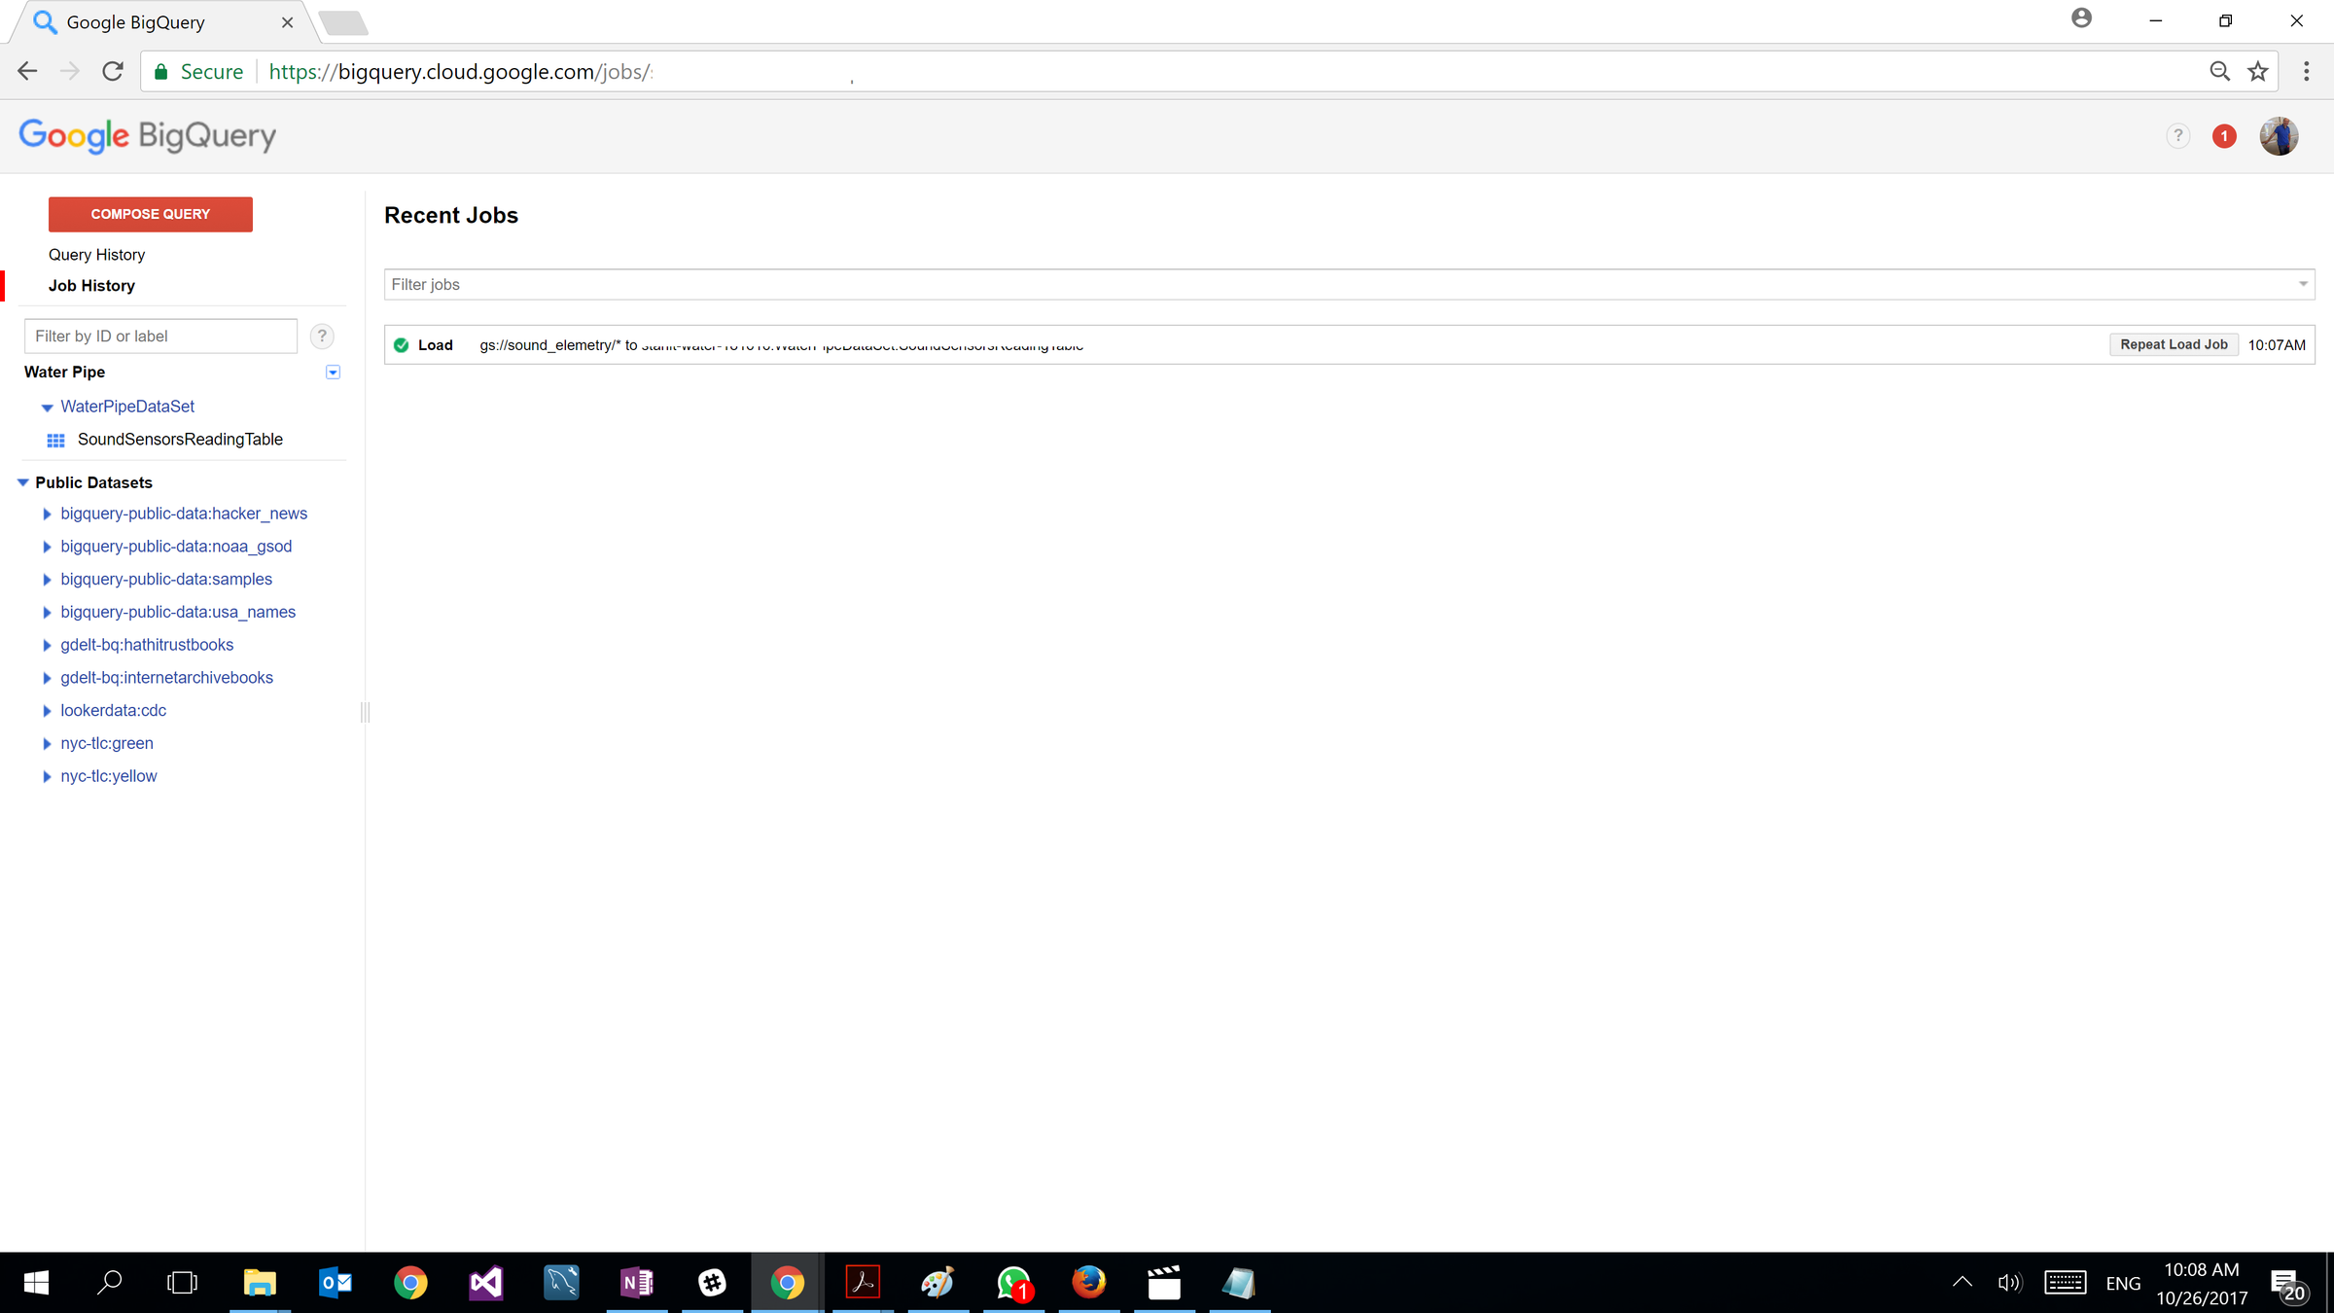Open nyc-tlc:yellow dataset link
Viewport: 2334px width, 1313px height.
click(109, 776)
